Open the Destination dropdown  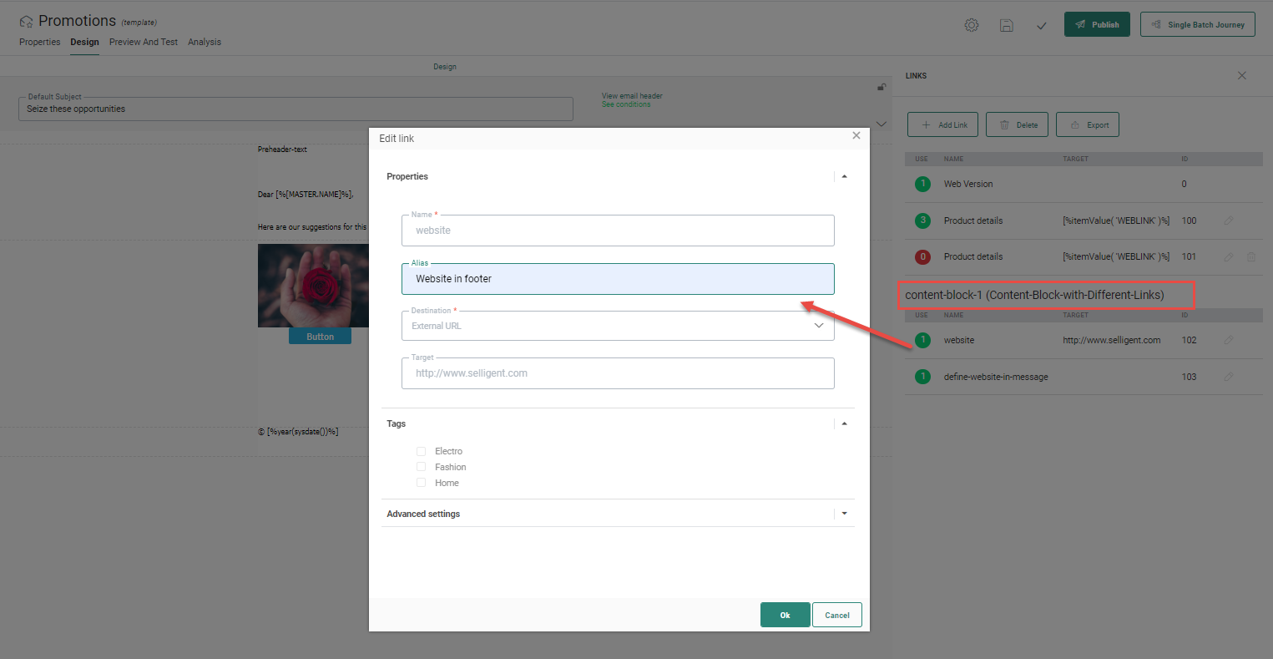click(618, 326)
